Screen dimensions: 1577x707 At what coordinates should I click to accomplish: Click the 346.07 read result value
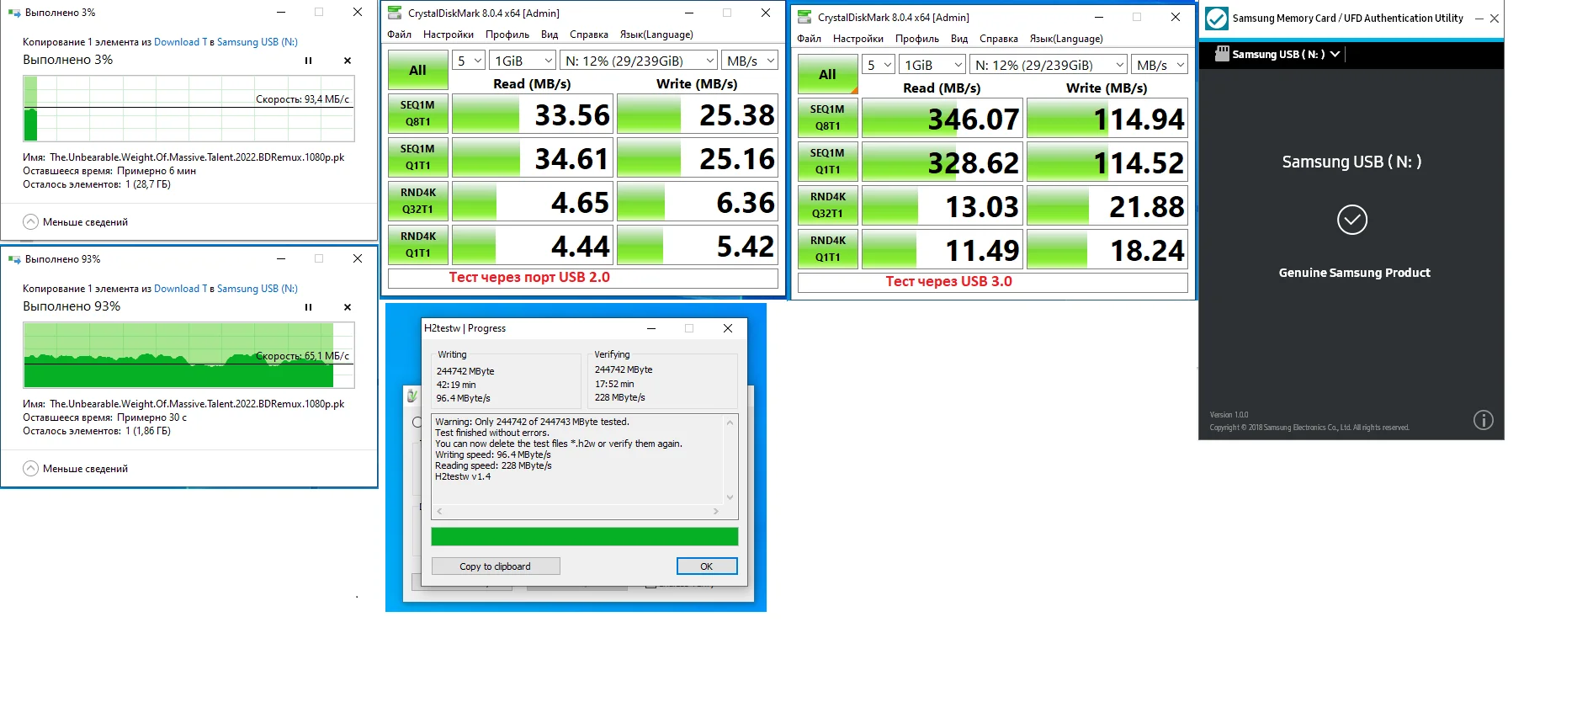(942, 119)
